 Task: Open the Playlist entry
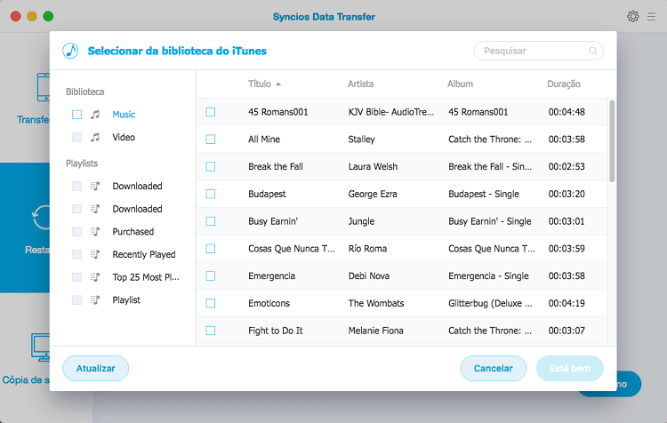(x=126, y=299)
